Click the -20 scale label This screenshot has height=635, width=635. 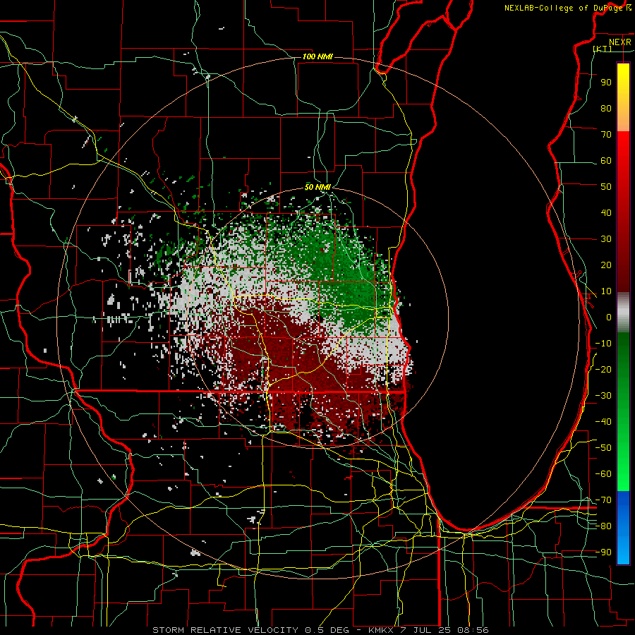[x=603, y=369]
